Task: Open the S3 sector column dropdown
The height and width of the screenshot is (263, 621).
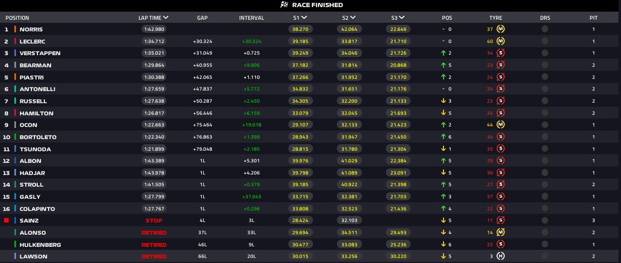Action: tap(402, 18)
